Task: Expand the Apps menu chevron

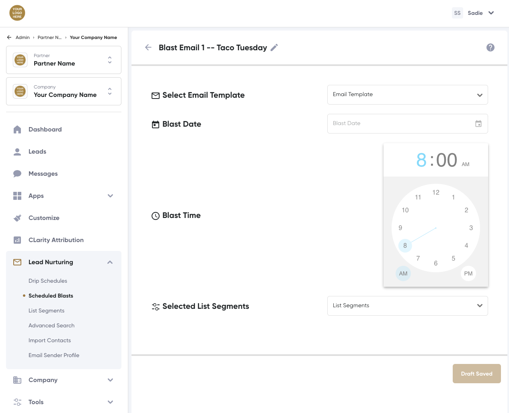Action: coord(111,196)
